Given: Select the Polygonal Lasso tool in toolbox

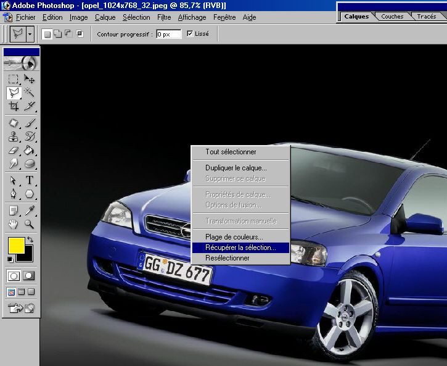Looking at the screenshot, I should pos(14,93).
